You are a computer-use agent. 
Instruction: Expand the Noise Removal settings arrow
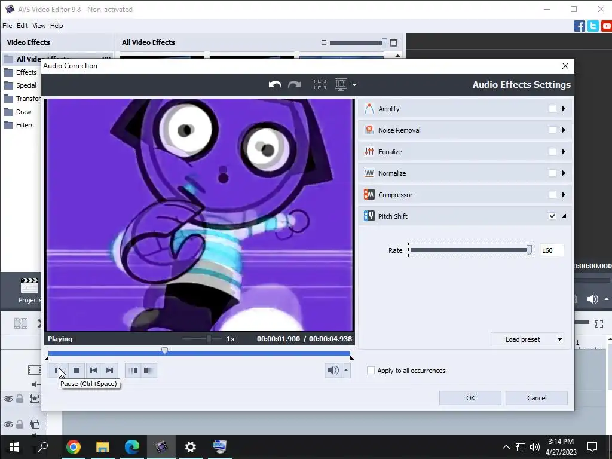[x=564, y=130]
